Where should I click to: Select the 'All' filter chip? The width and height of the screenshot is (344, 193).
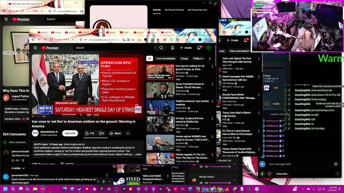(x=149, y=58)
